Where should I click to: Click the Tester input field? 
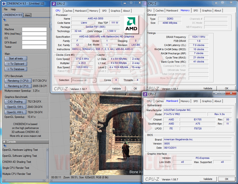(x=34, y=47)
